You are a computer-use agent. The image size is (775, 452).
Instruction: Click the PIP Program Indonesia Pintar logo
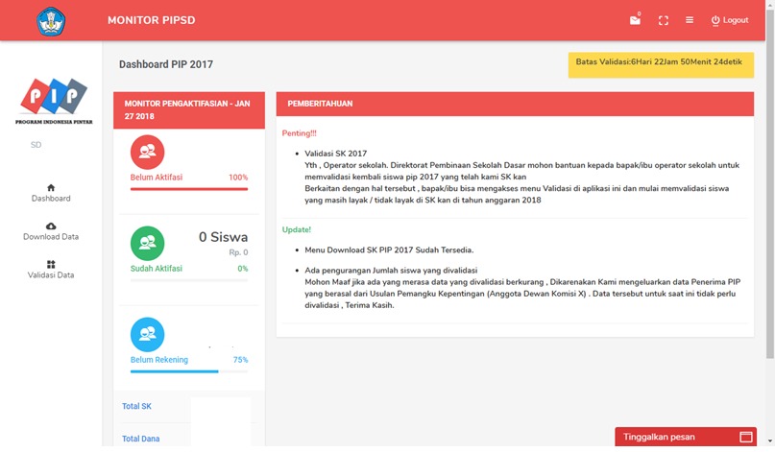[54, 101]
